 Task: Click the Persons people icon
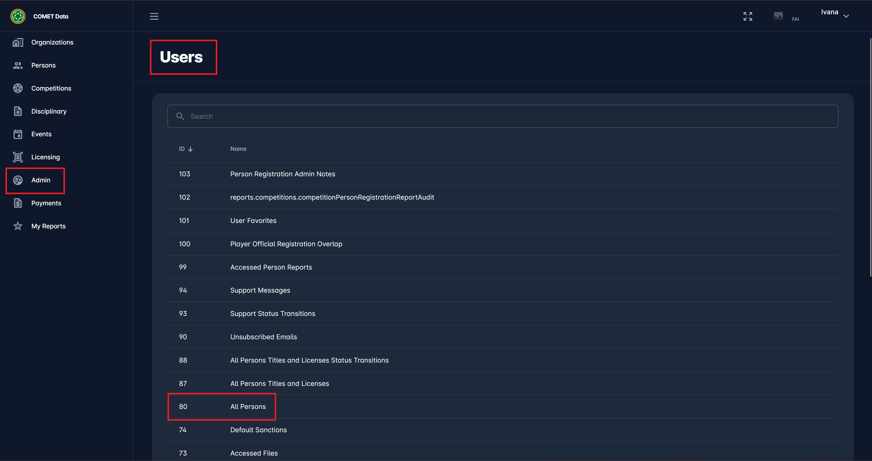pos(18,65)
